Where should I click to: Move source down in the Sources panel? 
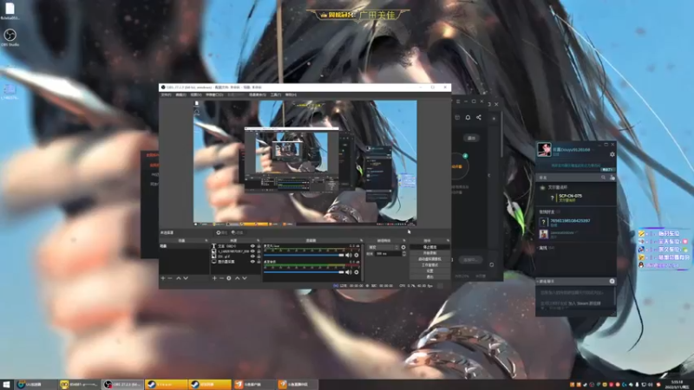click(245, 278)
